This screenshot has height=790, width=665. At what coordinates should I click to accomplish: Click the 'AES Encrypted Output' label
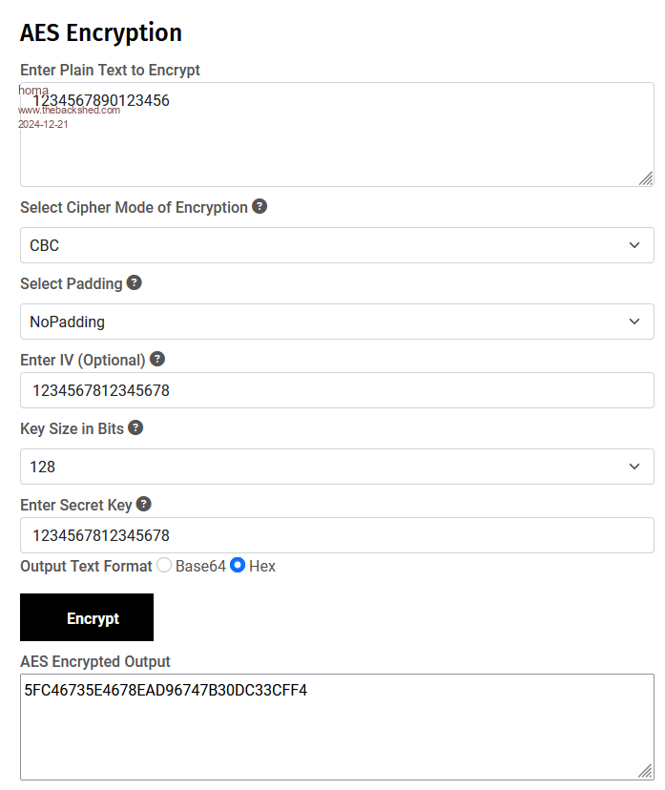[95, 661]
